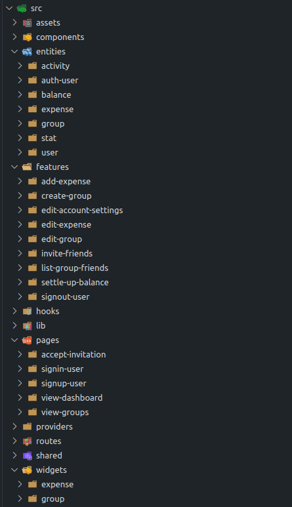Expand the hooks chevron
Image resolution: width=292 pixels, height=507 pixels.
(x=14, y=311)
